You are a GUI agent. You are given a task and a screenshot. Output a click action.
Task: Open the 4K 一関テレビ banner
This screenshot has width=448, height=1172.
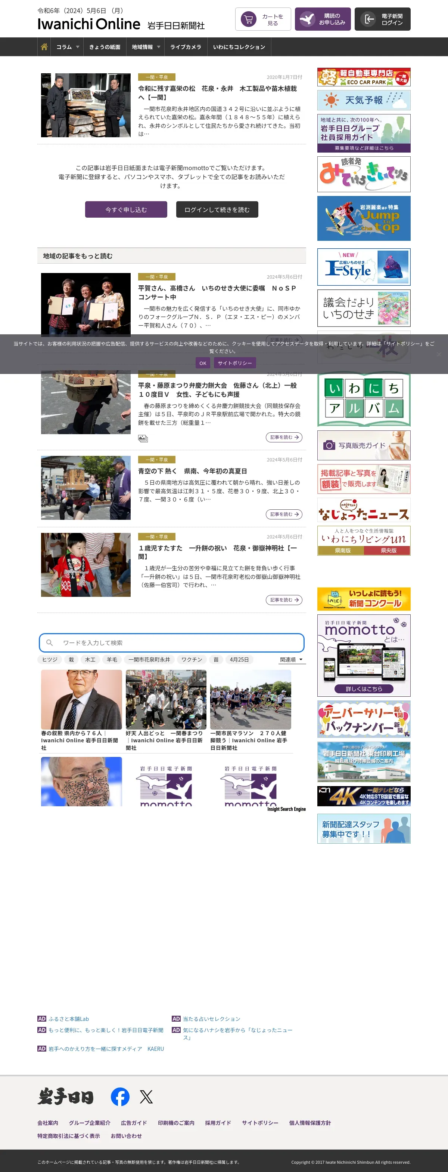pyautogui.click(x=364, y=796)
